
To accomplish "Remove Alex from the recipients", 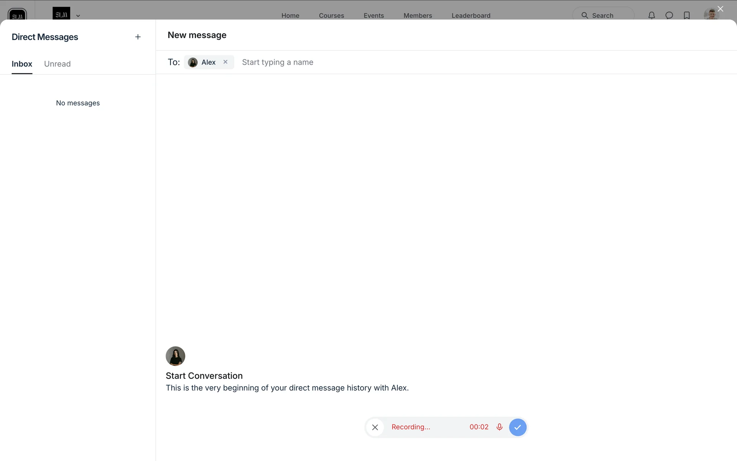I will pos(225,62).
